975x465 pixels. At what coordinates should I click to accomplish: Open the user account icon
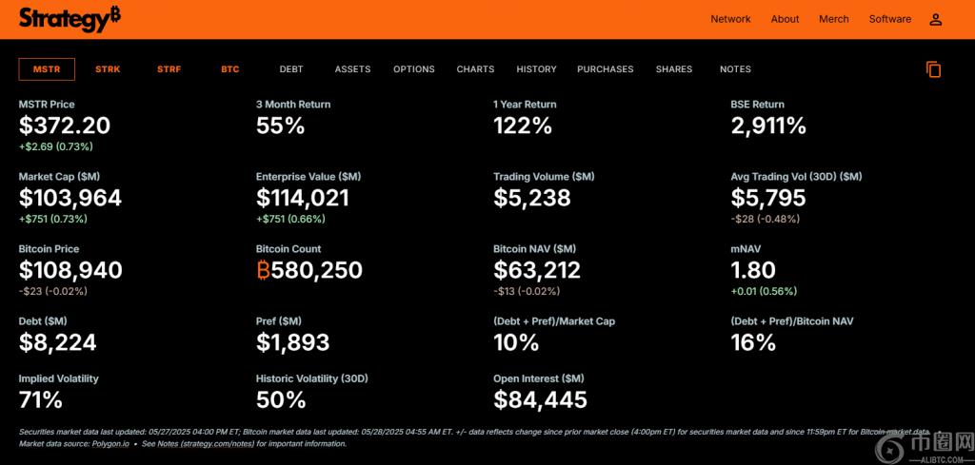[x=935, y=19]
